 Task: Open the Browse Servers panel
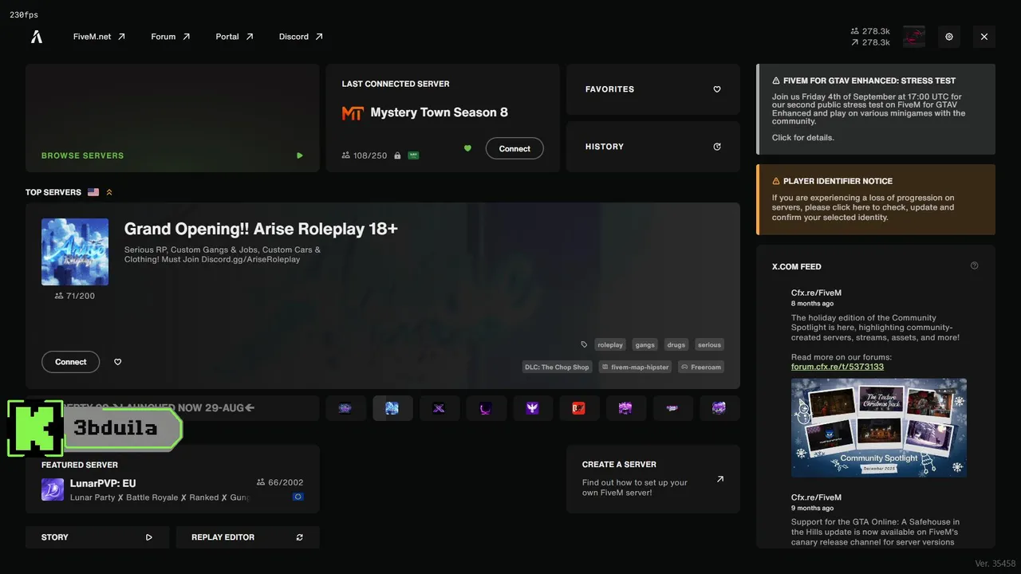(x=172, y=118)
